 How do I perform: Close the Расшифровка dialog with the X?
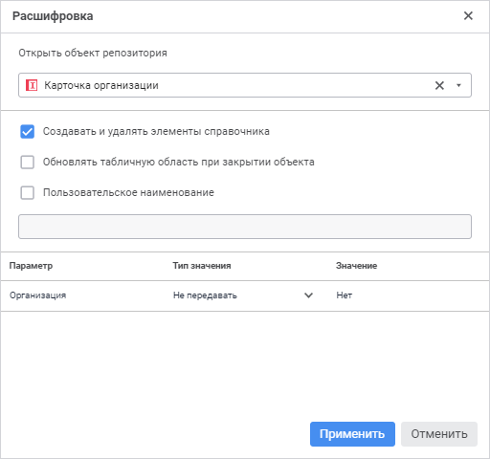[x=468, y=15]
